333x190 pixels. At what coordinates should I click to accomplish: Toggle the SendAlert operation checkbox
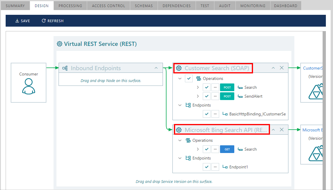[x=207, y=96]
